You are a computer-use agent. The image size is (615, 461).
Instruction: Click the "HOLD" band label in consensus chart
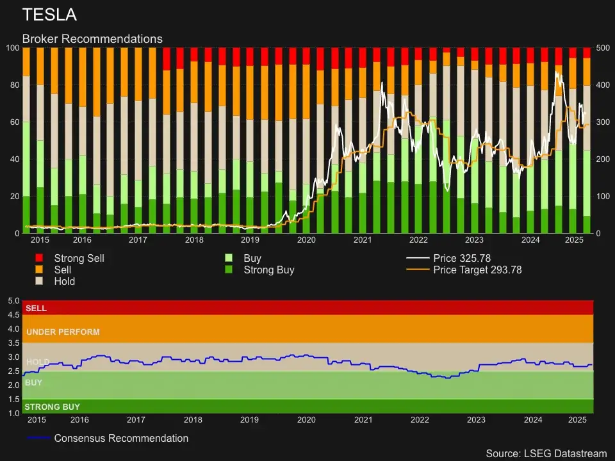(38, 362)
